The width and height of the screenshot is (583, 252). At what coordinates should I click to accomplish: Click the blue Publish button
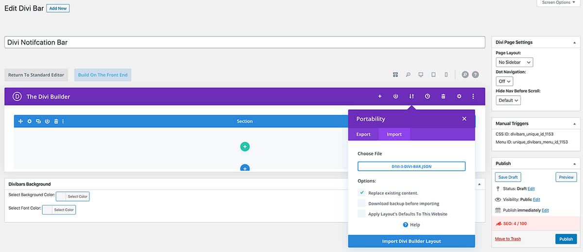566,239
